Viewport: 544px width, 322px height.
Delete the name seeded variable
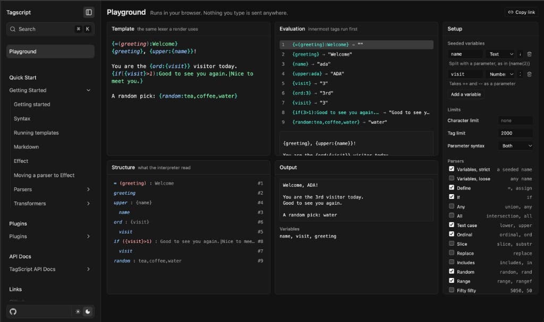530,54
